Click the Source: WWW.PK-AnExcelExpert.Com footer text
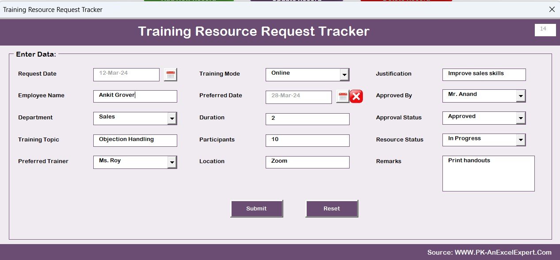This screenshot has width=560, height=260. pos(489,252)
